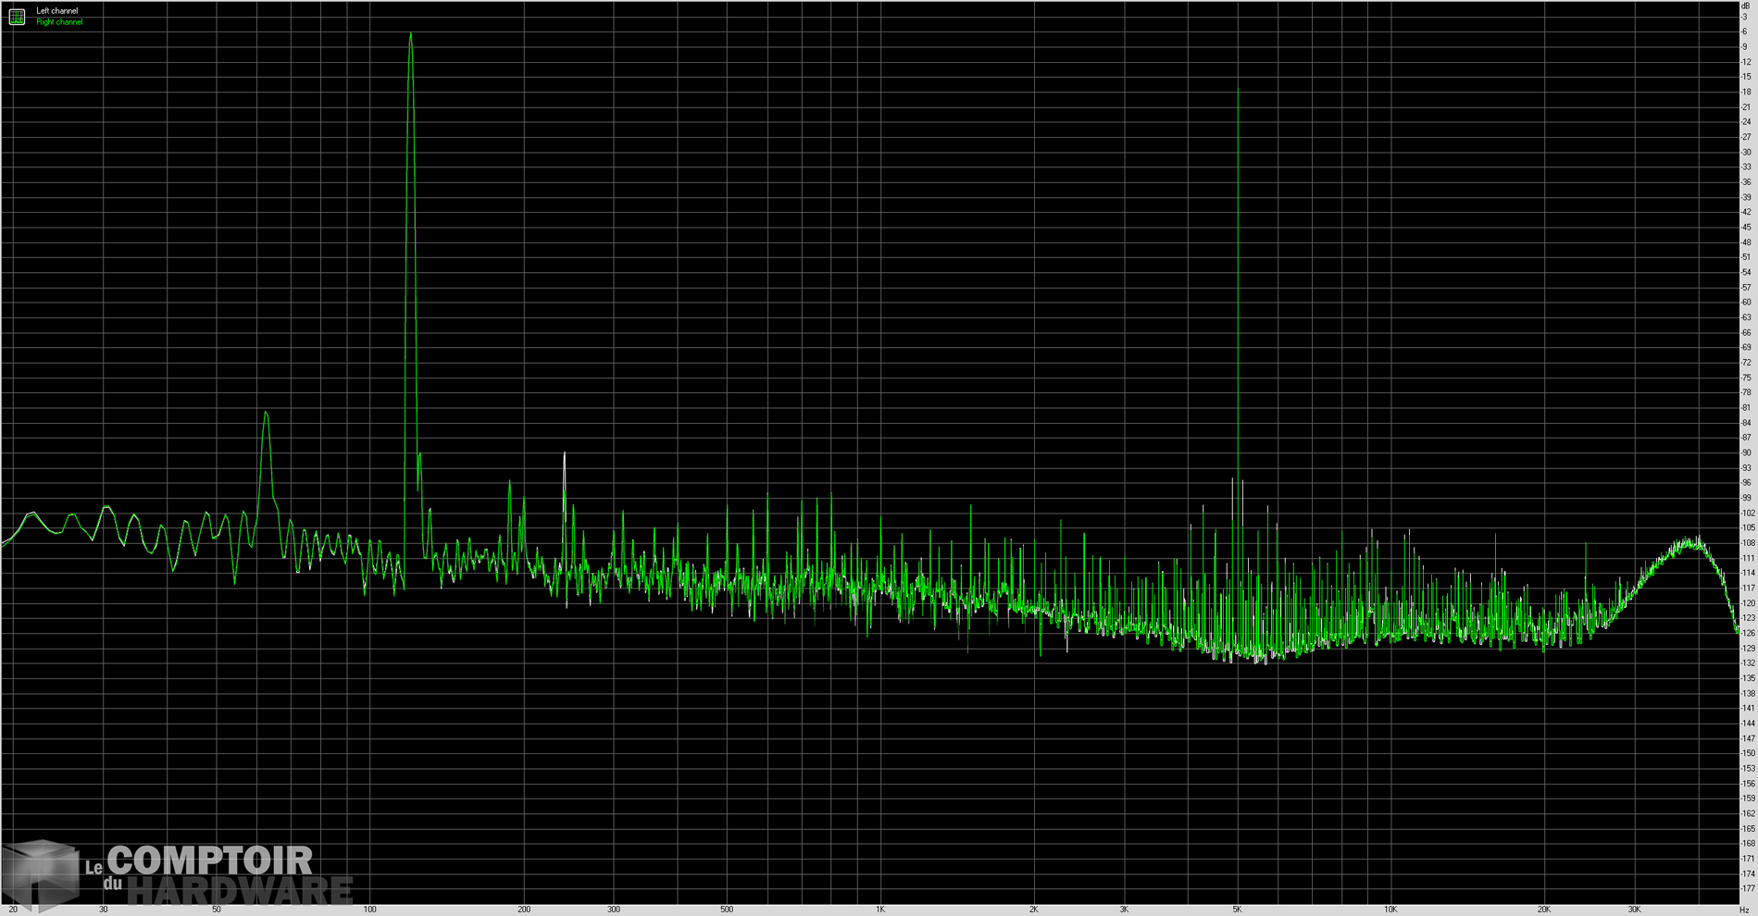
Task: Select the green Right channel legend label
Action: pos(59,22)
